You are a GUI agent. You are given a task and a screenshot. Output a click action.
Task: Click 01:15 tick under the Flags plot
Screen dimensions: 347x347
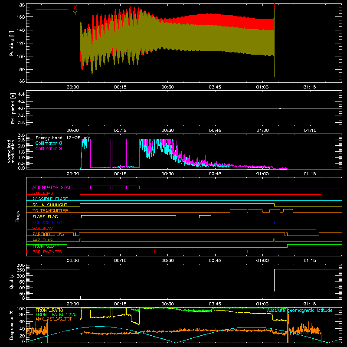point(310,261)
